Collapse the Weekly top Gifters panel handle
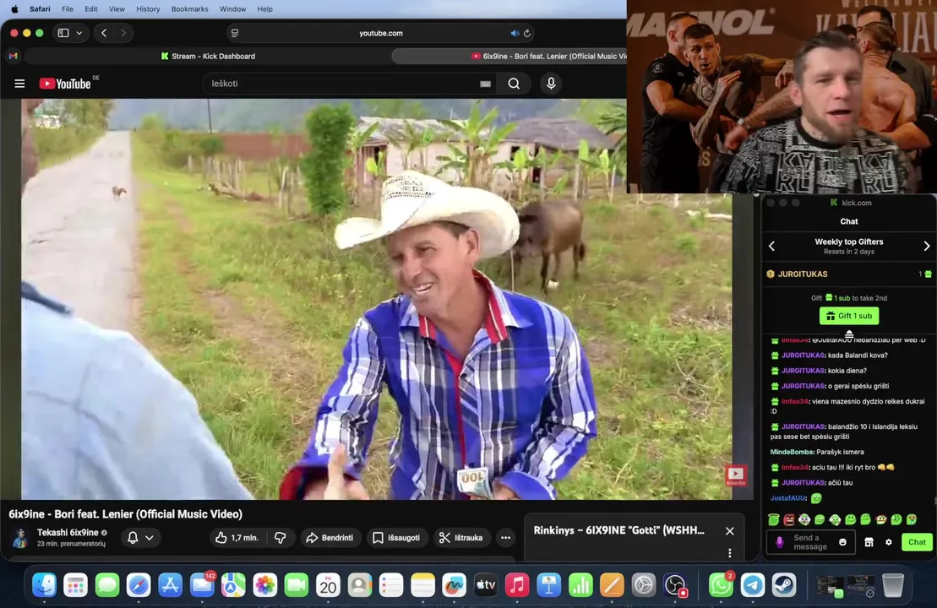 [849, 334]
